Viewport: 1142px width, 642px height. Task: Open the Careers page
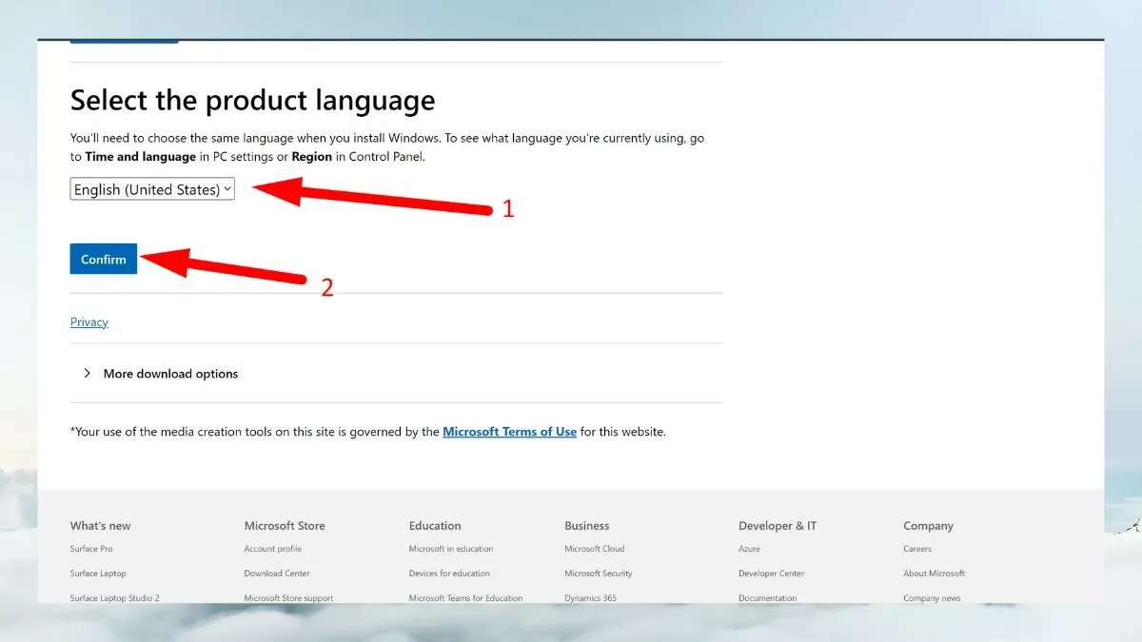click(x=916, y=548)
